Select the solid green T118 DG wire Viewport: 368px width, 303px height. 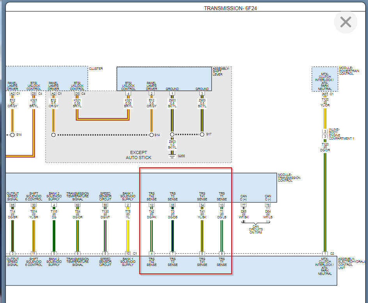54,236
